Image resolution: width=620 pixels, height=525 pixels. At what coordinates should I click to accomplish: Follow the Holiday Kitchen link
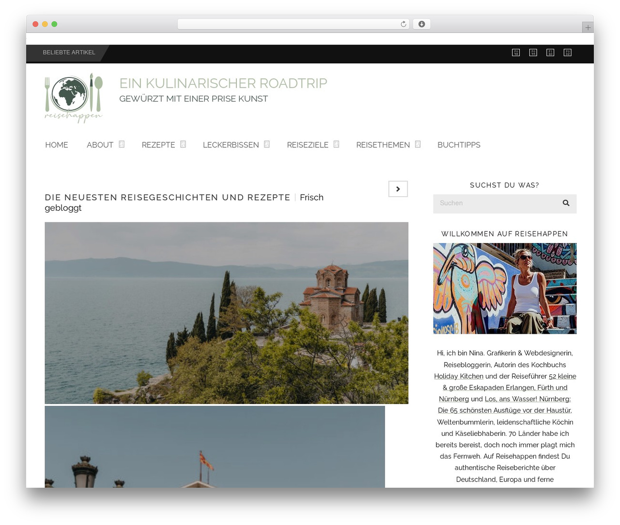[459, 376]
